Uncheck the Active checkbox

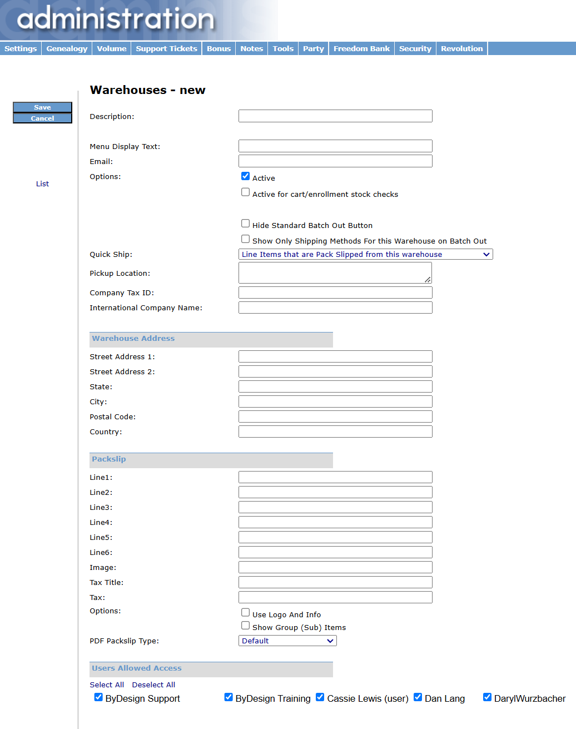(245, 176)
